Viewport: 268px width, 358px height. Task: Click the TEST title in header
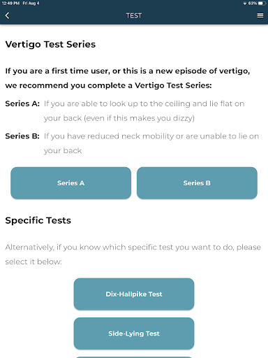click(134, 15)
